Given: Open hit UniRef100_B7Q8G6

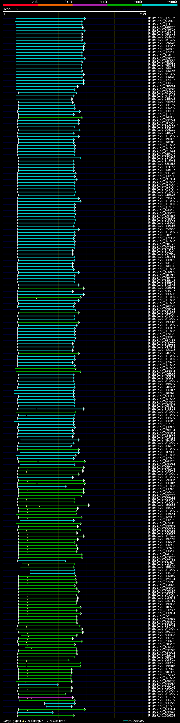Looking at the screenshot, I should pyautogui.click(x=161, y=117).
